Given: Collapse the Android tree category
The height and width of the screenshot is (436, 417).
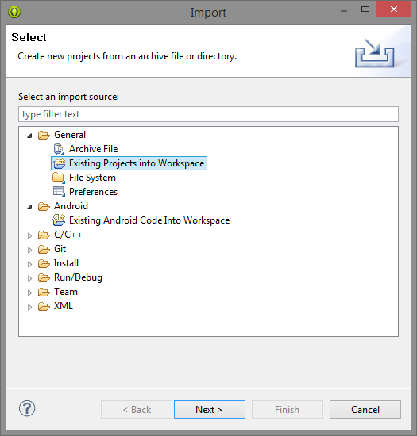Looking at the screenshot, I should [x=29, y=207].
